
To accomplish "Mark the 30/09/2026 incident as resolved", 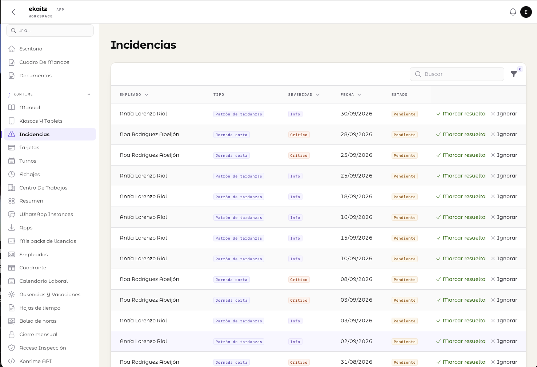I will coord(461,114).
